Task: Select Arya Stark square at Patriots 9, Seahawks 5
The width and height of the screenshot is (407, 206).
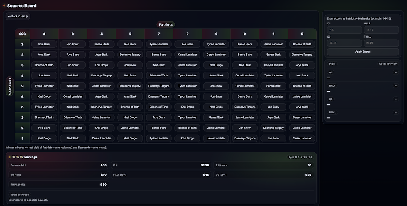Action: (x=302, y=65)
